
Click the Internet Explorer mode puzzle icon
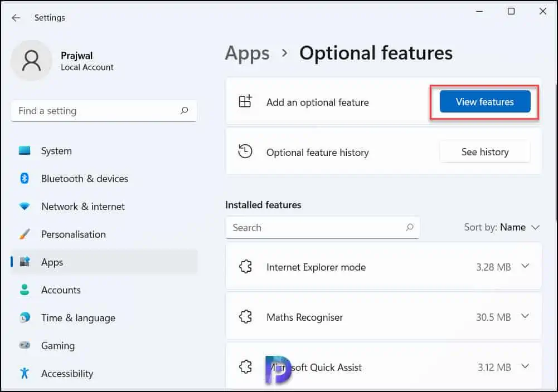[x=245, y=266]
